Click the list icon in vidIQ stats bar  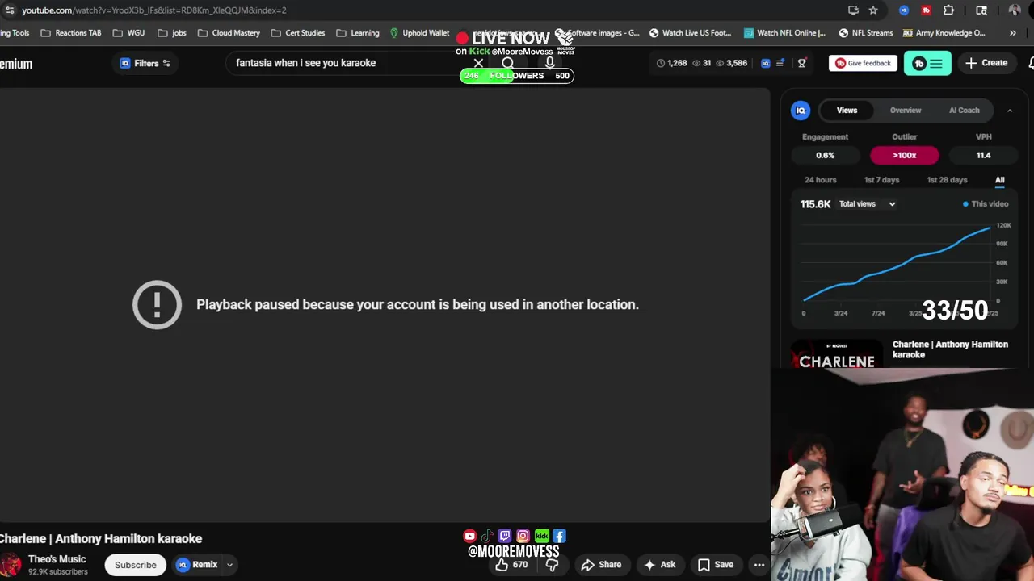pyautogui.click(x=780, y=63)
